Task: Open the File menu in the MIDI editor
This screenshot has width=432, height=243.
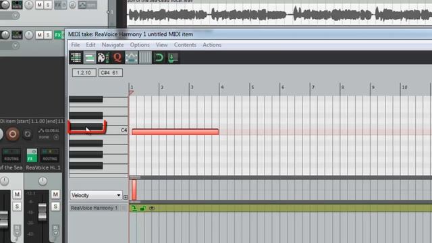Action: coord(76,45)
